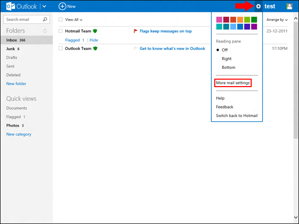Open the Inbox folder
This screenshot has width=299, height=224.
point(27,40)
